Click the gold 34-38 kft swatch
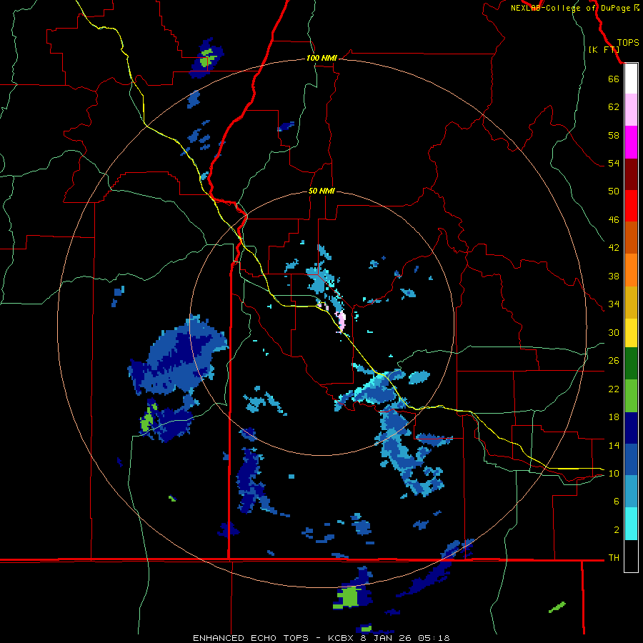 [x=631, y=302]
